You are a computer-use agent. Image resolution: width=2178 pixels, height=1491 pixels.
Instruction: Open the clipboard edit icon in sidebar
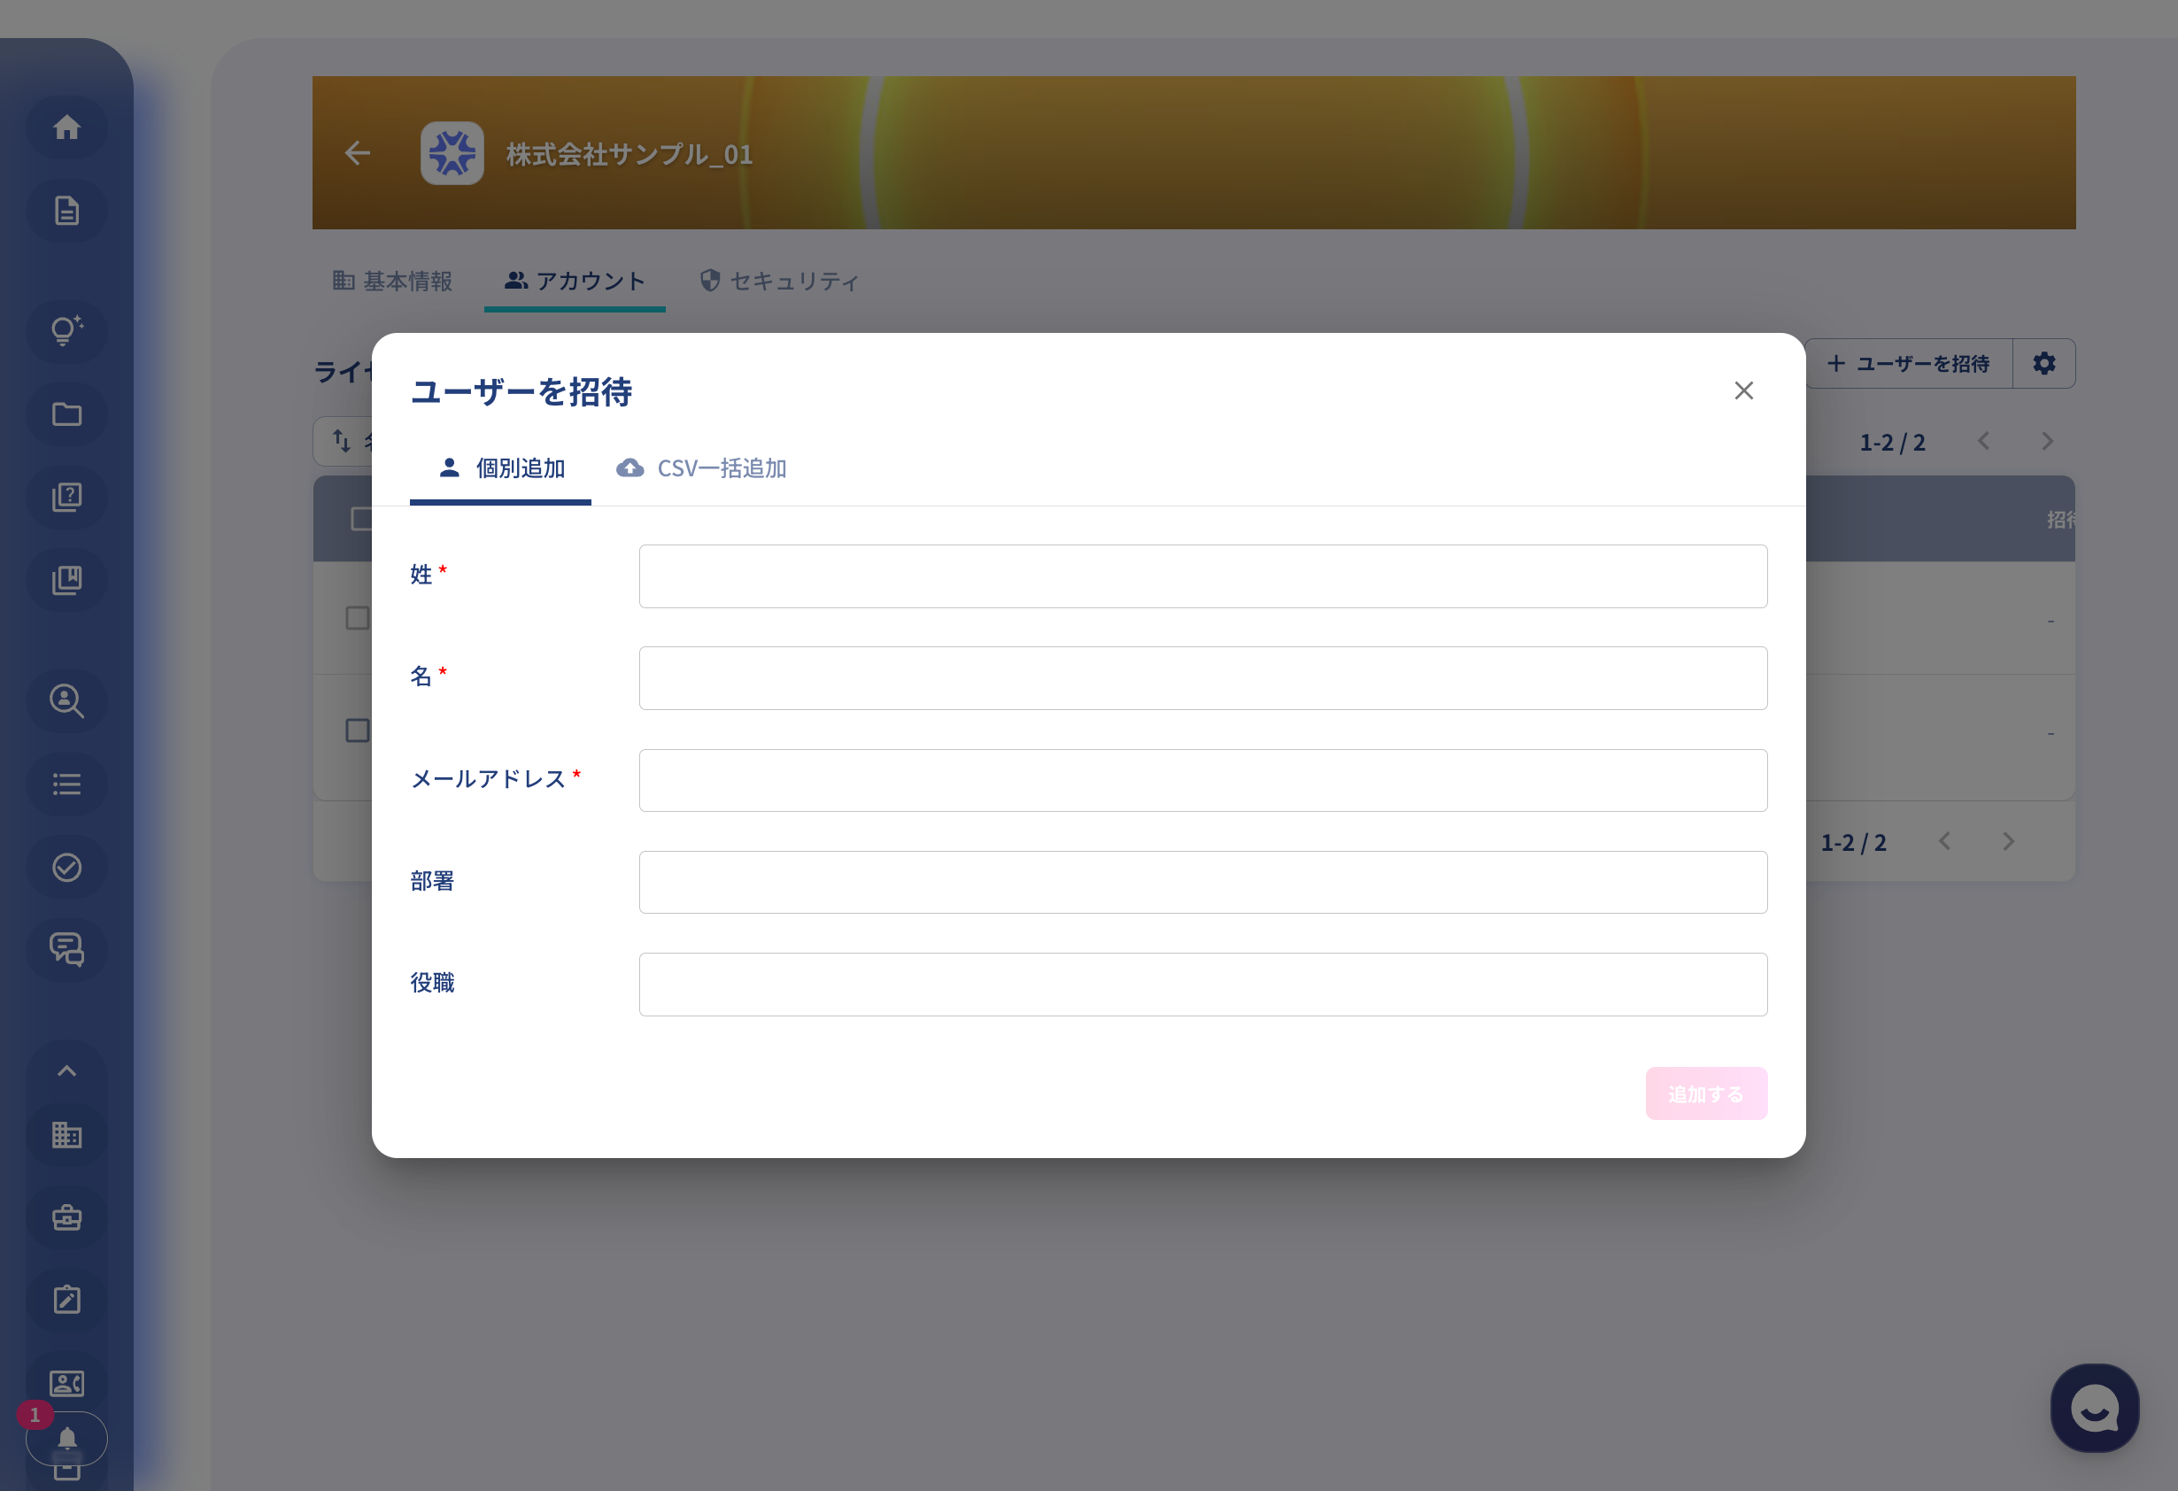tap(66, 1300)
